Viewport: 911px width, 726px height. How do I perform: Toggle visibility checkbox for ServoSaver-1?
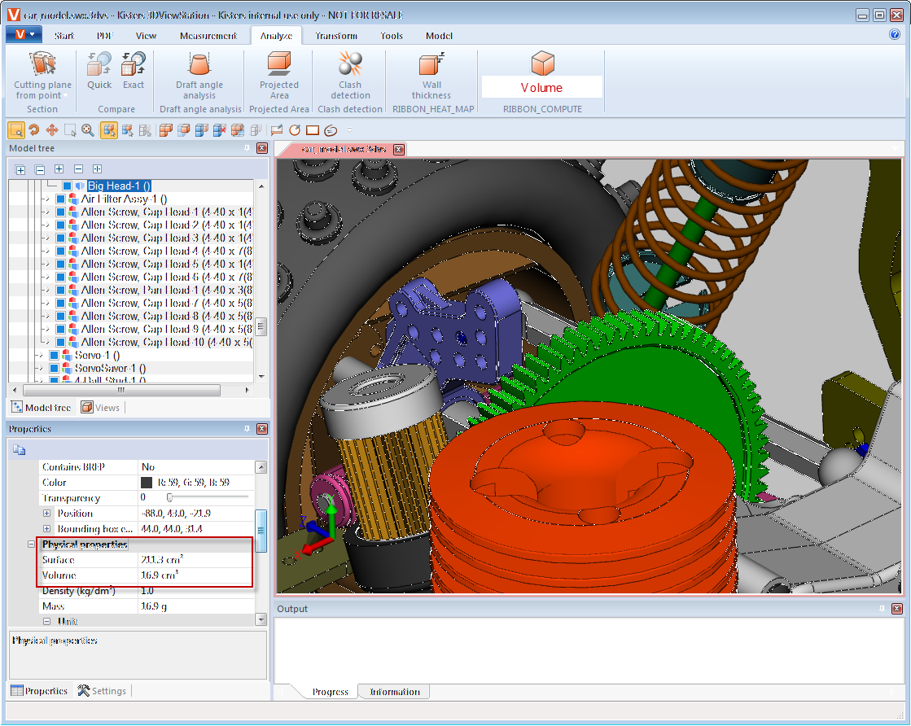point(54,368)
